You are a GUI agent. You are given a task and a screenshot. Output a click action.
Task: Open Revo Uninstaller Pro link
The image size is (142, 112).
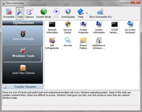point(101,13)
